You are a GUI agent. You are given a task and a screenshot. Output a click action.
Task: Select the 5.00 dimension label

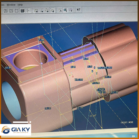pyautogui.click(x=73, y=67)
